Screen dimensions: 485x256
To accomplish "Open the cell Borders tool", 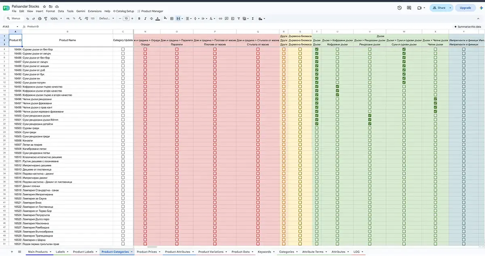I will point(172,19).
